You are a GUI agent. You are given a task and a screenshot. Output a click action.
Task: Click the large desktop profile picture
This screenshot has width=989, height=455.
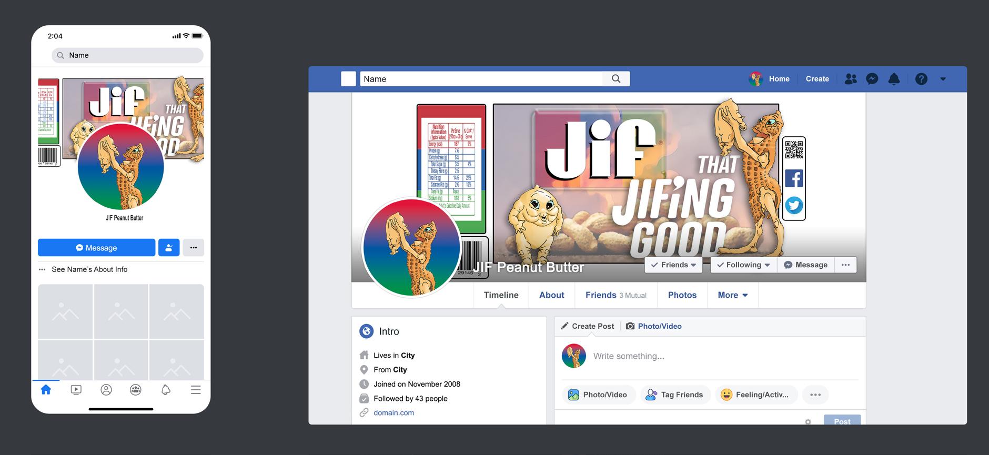[411, 247]
